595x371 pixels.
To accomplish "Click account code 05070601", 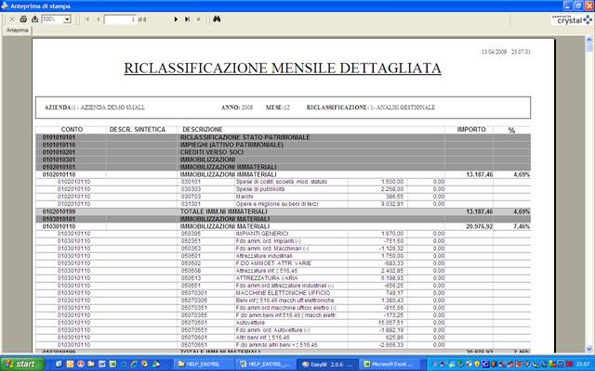I will (194, 338).
